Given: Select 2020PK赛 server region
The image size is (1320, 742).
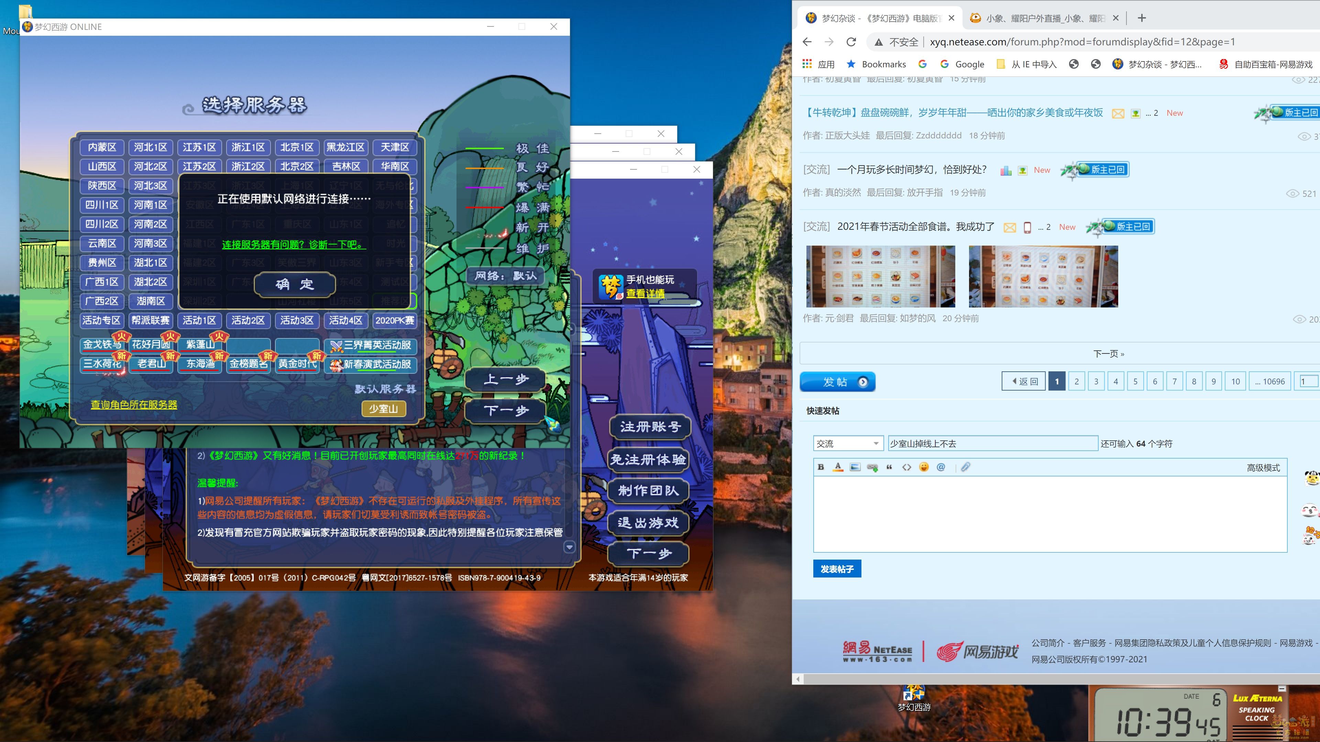Looking at the screenshot, I should pyautogui.click(x=395, y=321).
